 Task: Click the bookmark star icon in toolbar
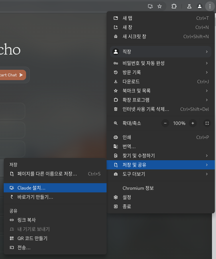(x=160, y=6)
